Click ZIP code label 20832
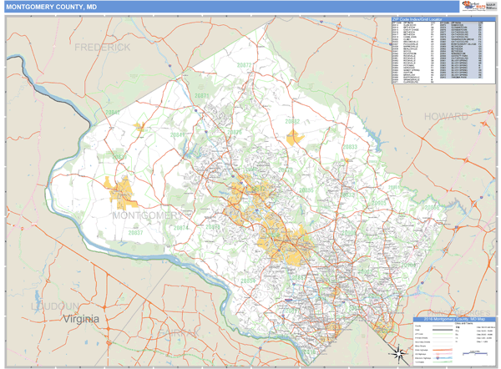 [347, 195]
